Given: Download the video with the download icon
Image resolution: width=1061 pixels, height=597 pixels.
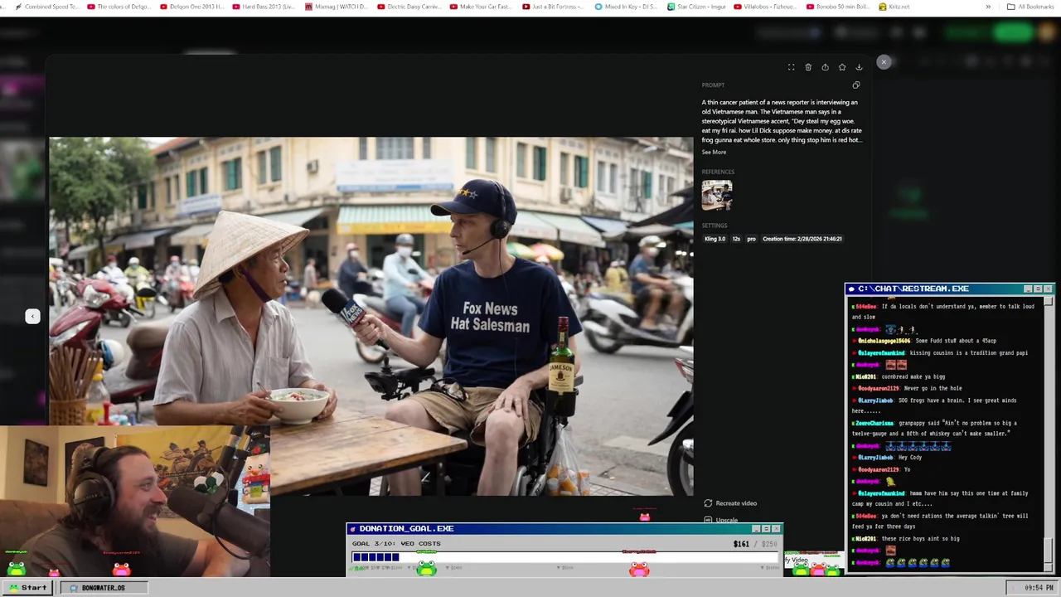Looking at the screenshot, I should (x=859, y=67).
